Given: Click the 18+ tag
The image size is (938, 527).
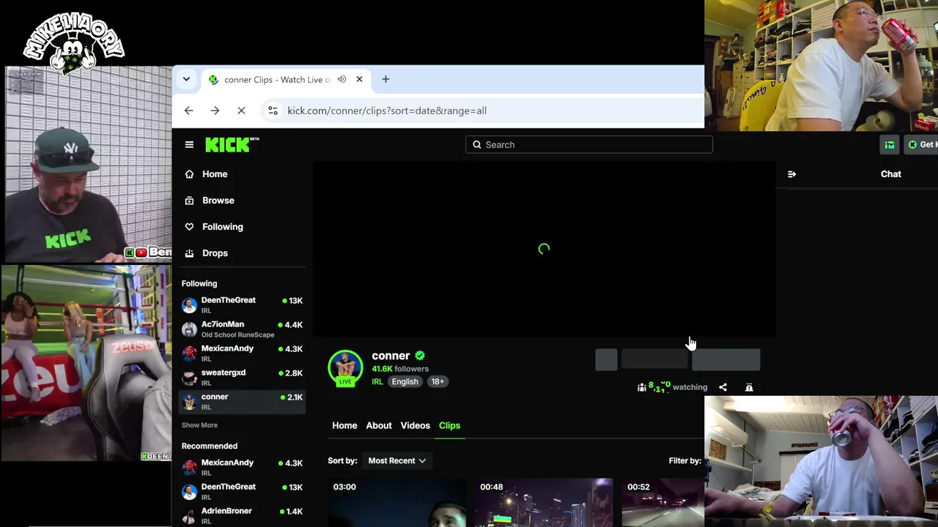Looking at the screenshot, I should click(x=437, y=381).
